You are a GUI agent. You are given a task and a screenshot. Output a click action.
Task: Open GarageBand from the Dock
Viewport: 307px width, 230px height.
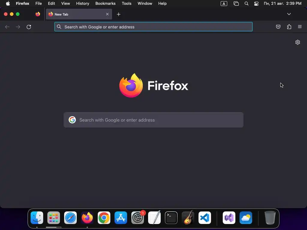click(x=188, y=218)
